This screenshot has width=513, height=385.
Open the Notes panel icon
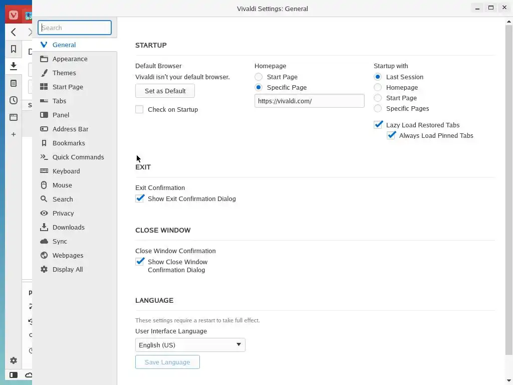point(14,83)
